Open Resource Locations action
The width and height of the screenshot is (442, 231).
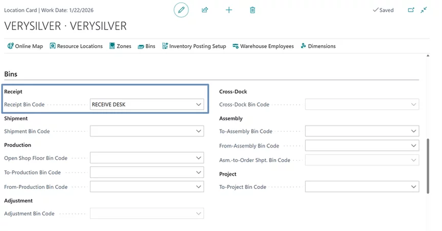click(x=76, y=46)
